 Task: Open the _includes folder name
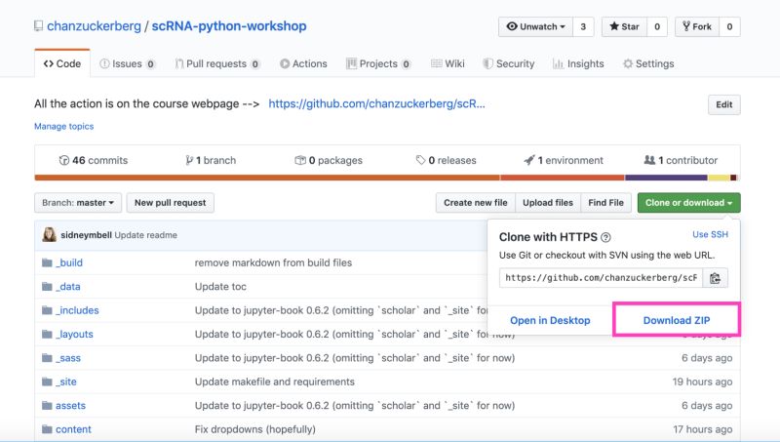click(x=77, y=310)
